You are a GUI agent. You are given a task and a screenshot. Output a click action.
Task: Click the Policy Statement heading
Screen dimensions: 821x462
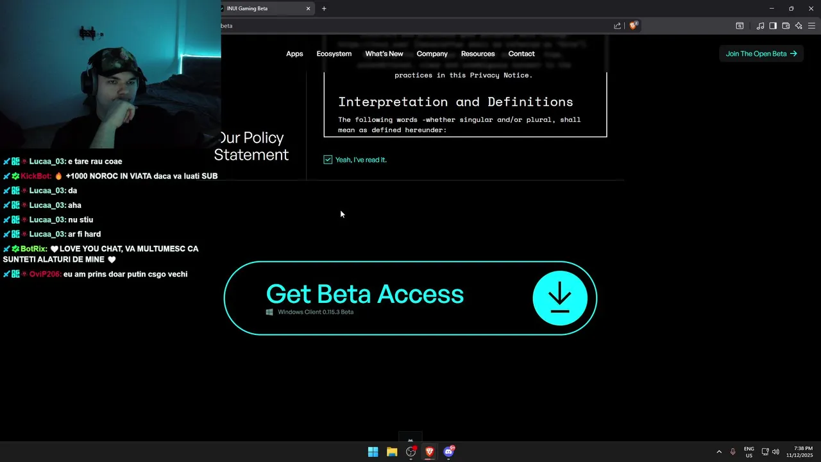pos(251,146)
